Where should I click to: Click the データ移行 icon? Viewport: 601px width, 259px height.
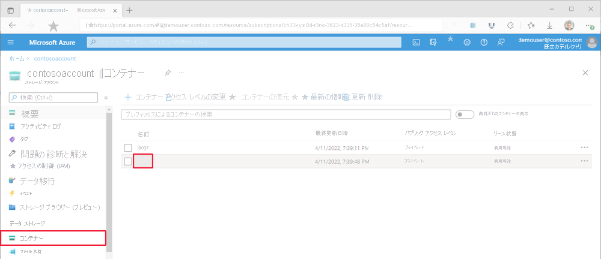tap(12, 180)
